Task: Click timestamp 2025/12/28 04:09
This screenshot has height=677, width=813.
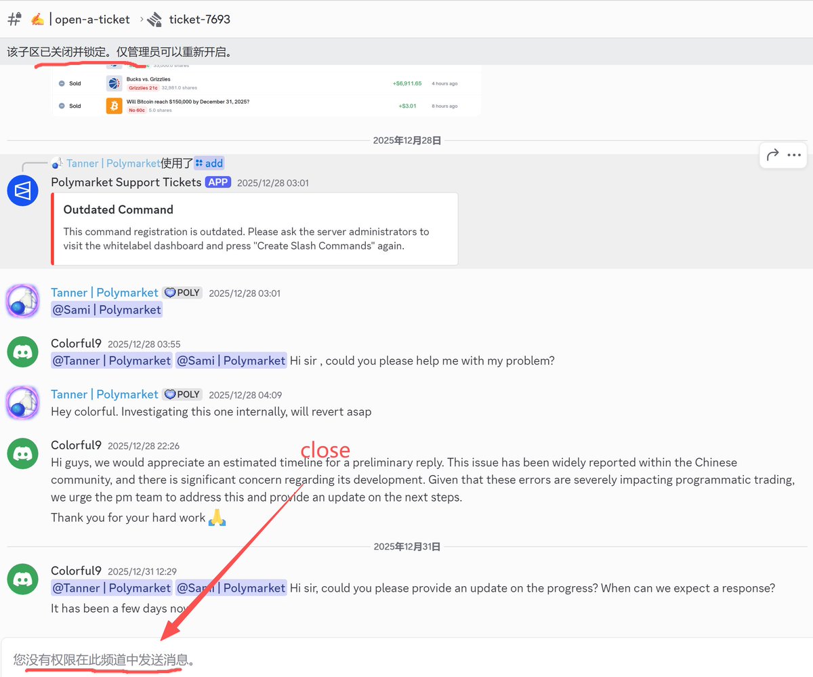Action: click(x=245, y=395)
